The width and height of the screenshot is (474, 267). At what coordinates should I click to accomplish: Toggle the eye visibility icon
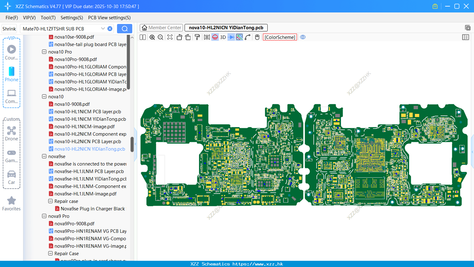pyautogui.click(x=303, y=37)
